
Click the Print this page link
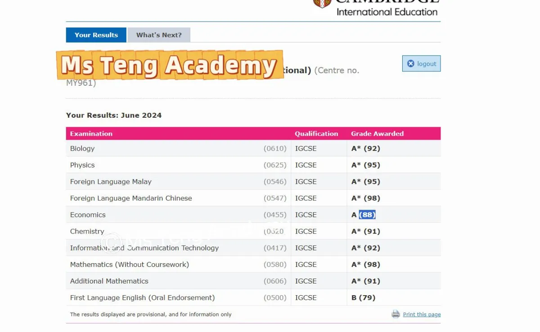pos(422,314)
